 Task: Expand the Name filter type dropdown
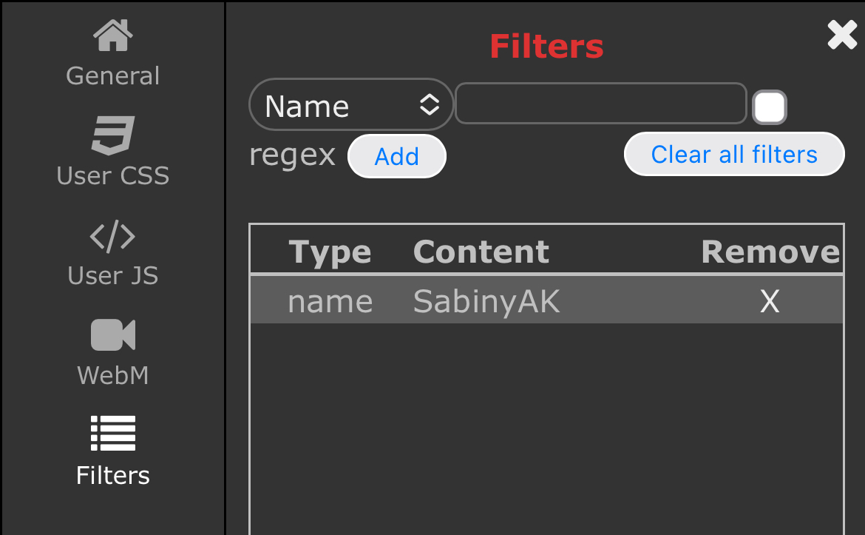click(351, 104)
